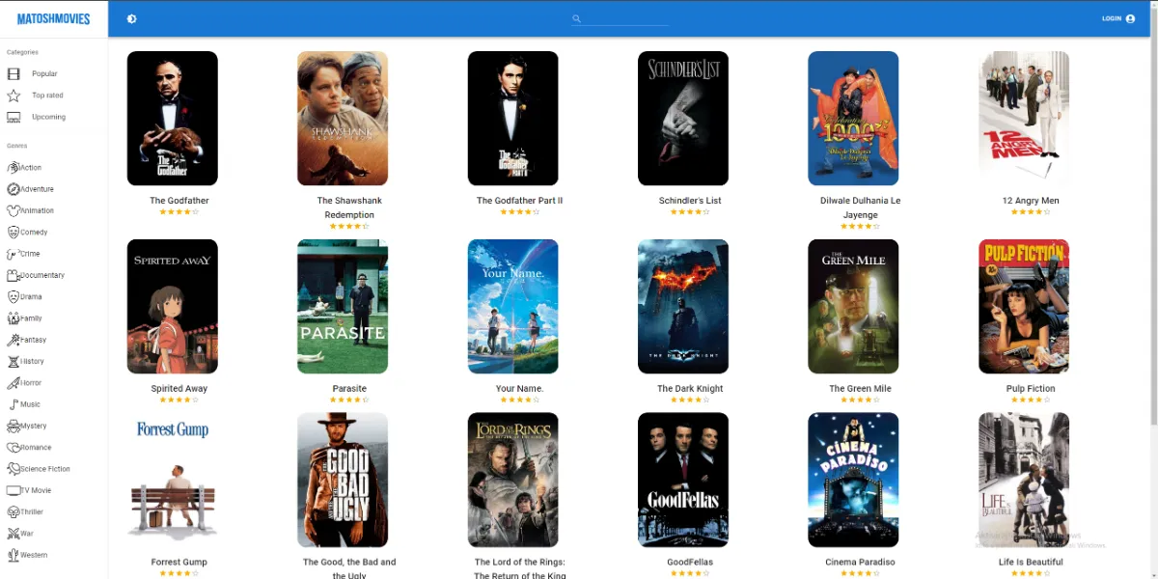Click The Godfather title text
1158x579 pixels.
pos(179,201)
